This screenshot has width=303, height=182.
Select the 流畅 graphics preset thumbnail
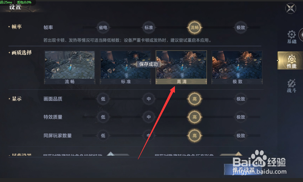click(x=69, y=67)
